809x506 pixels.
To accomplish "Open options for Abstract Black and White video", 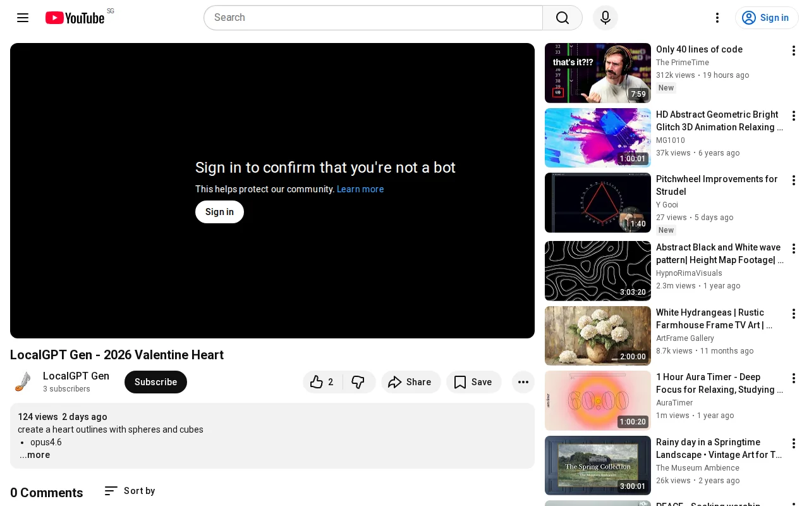I will 794,249.
